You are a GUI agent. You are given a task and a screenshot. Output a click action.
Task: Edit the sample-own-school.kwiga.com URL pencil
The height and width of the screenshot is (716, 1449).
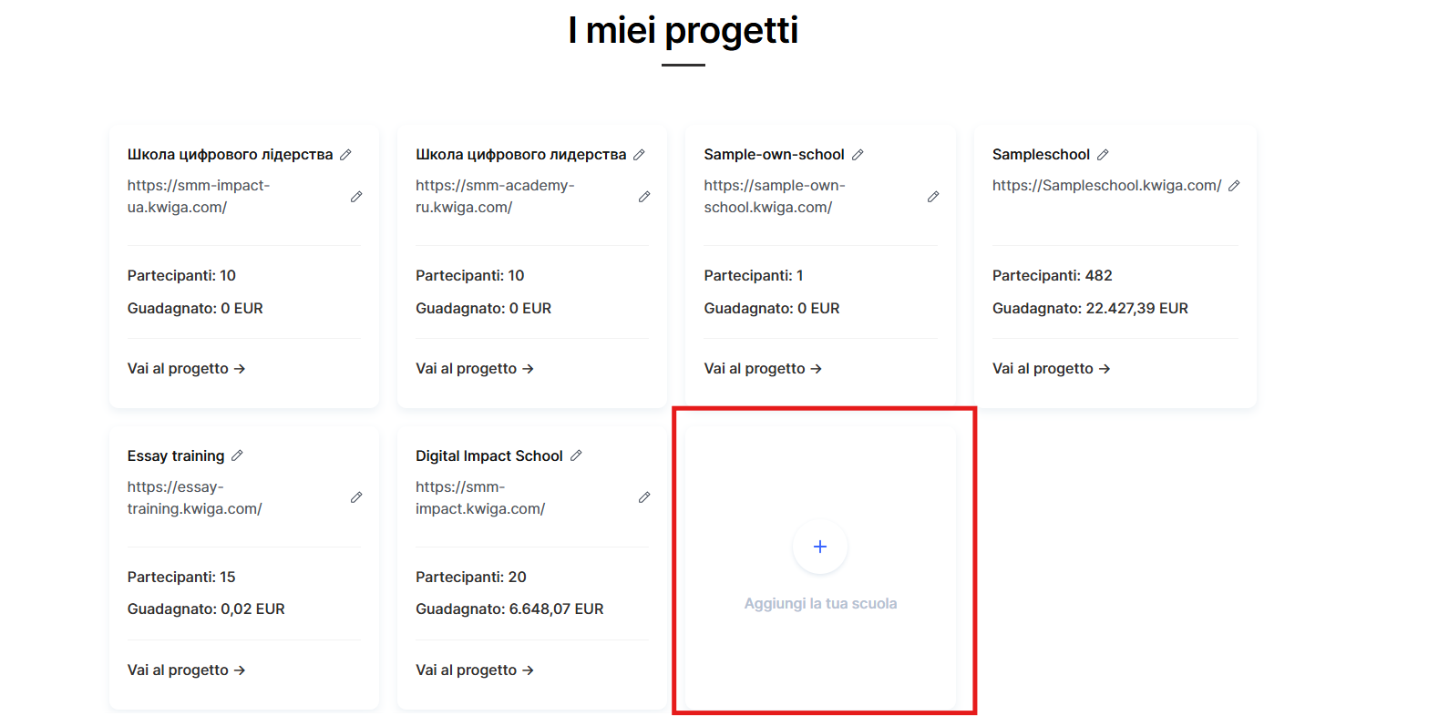pyautogui.click(x=933, y=197)
